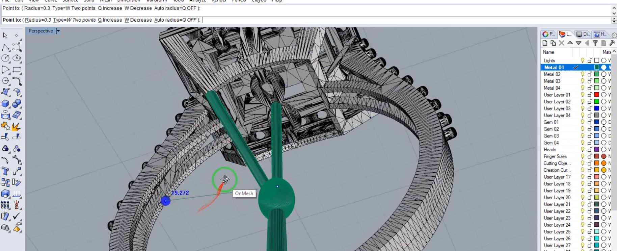Click the Explode tool icon
Screen dimensions: 617x251
(16, 127)
